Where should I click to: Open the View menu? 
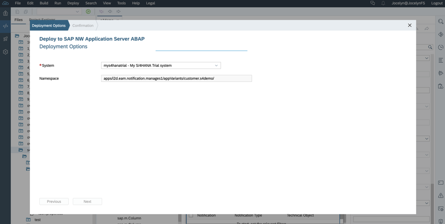pyautogui.click(x=107, y=3)
